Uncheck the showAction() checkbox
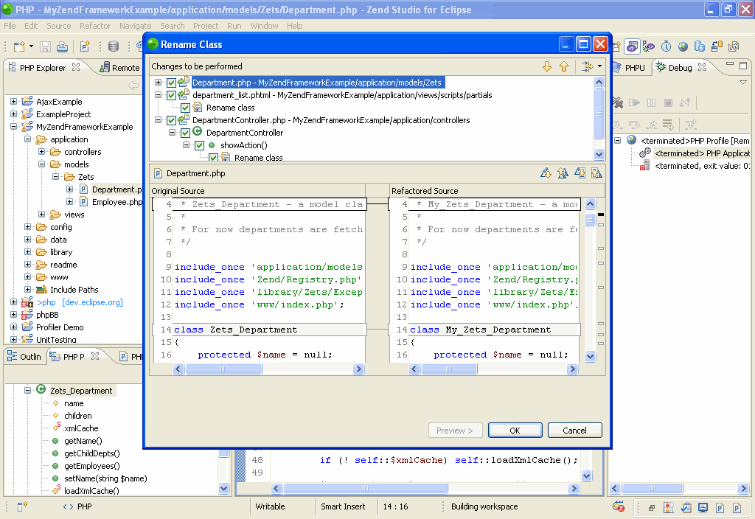The height and width of the screenshot is (519, 755). coord(199,145)
